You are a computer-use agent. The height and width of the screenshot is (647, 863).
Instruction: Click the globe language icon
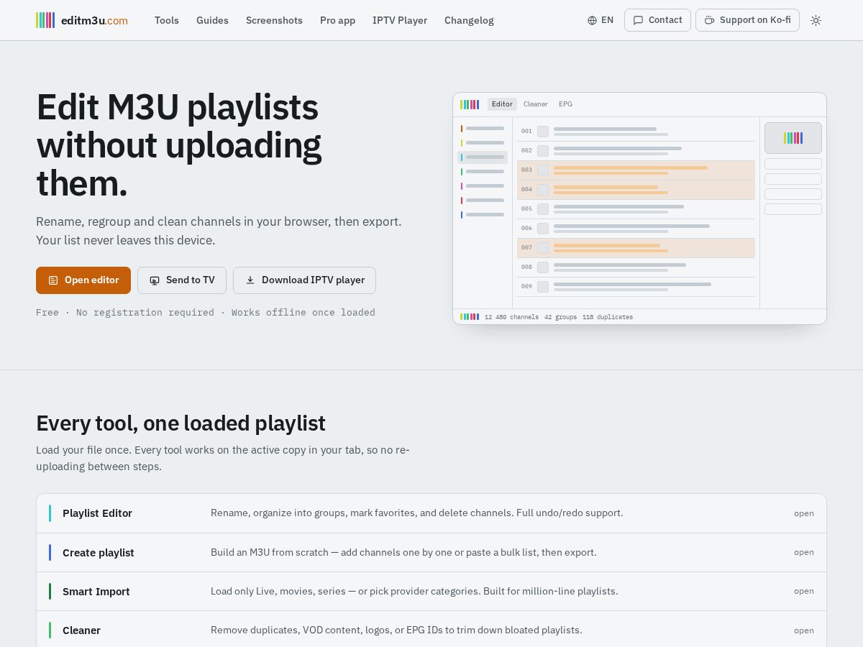tap(592, 20)
